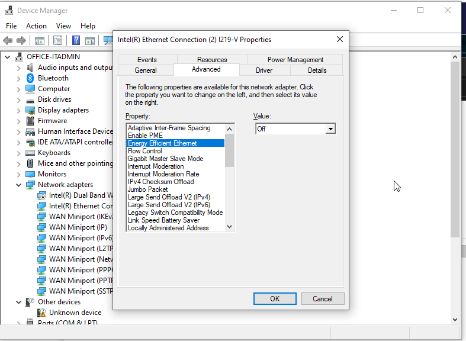This screenshot has height=341, width=466.
Task: Click the Properties toolbar icon
Action: [x=58, y=41]
